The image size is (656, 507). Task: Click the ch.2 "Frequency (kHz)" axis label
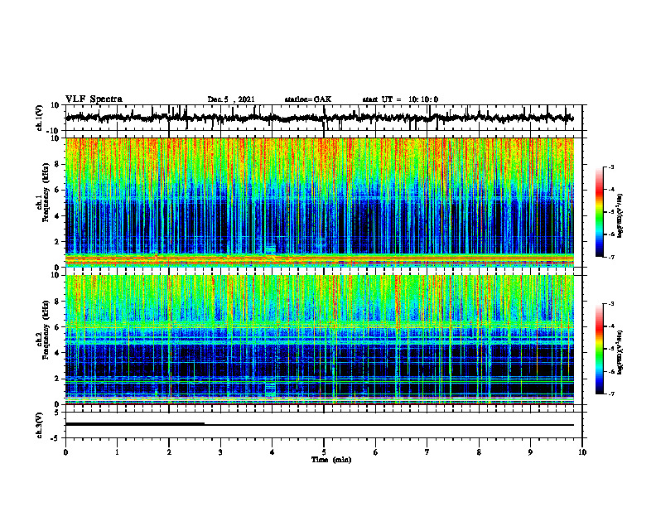point(46,330)
